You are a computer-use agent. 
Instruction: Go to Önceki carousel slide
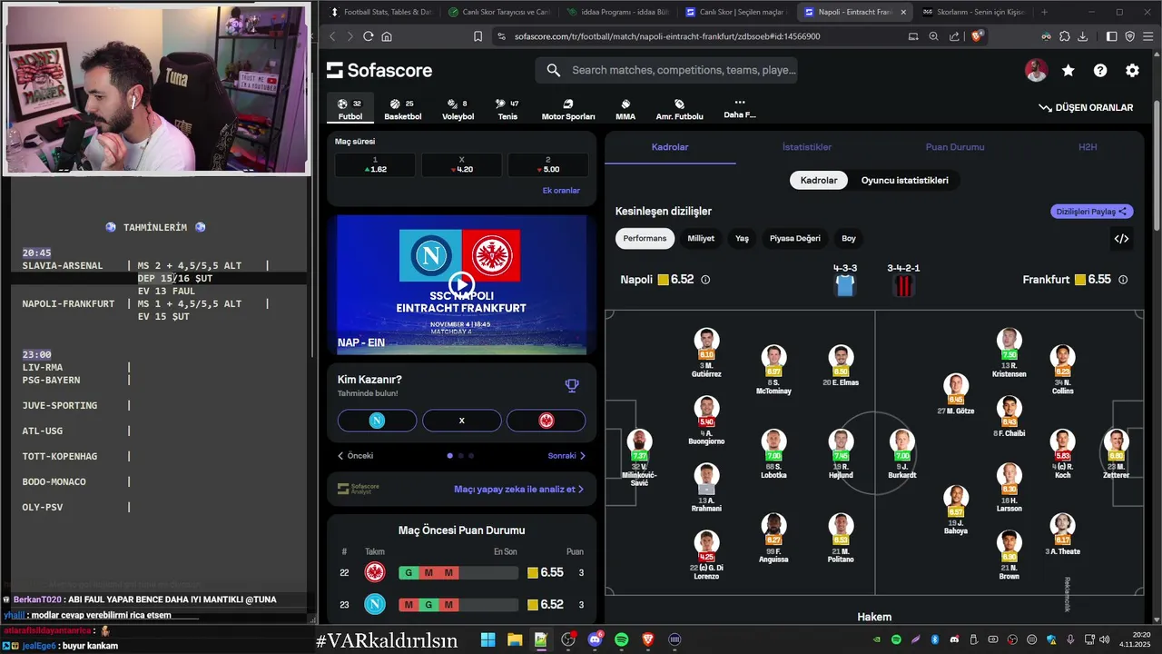(x=355, y=456)
